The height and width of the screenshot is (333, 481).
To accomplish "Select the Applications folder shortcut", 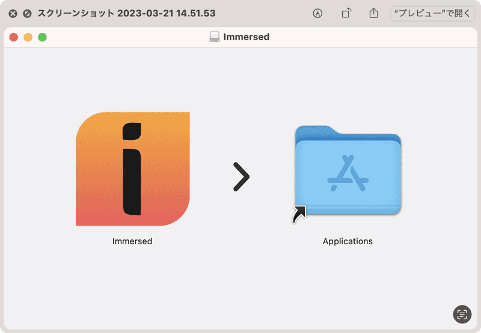I will click(348, 174).
